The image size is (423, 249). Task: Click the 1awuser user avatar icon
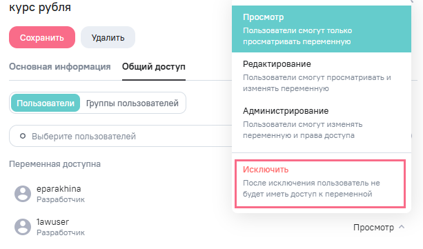23,227
